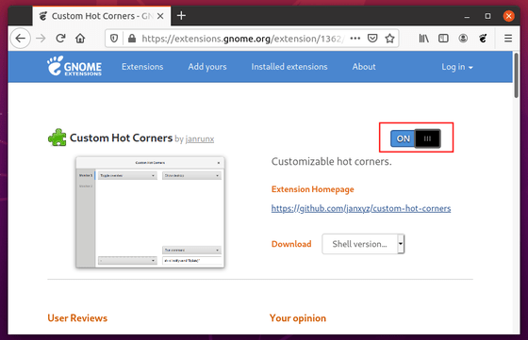The width and height of the screenshot is (528, 340).
Task: Open the GitHub custom-hot-corners link
Action: point(361,208)
